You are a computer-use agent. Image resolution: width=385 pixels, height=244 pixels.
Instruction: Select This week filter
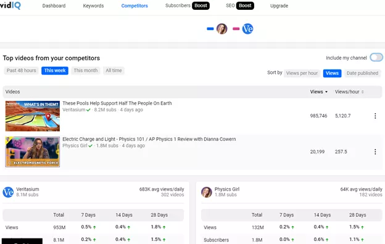pyautogui.click(x=55, y=71)
